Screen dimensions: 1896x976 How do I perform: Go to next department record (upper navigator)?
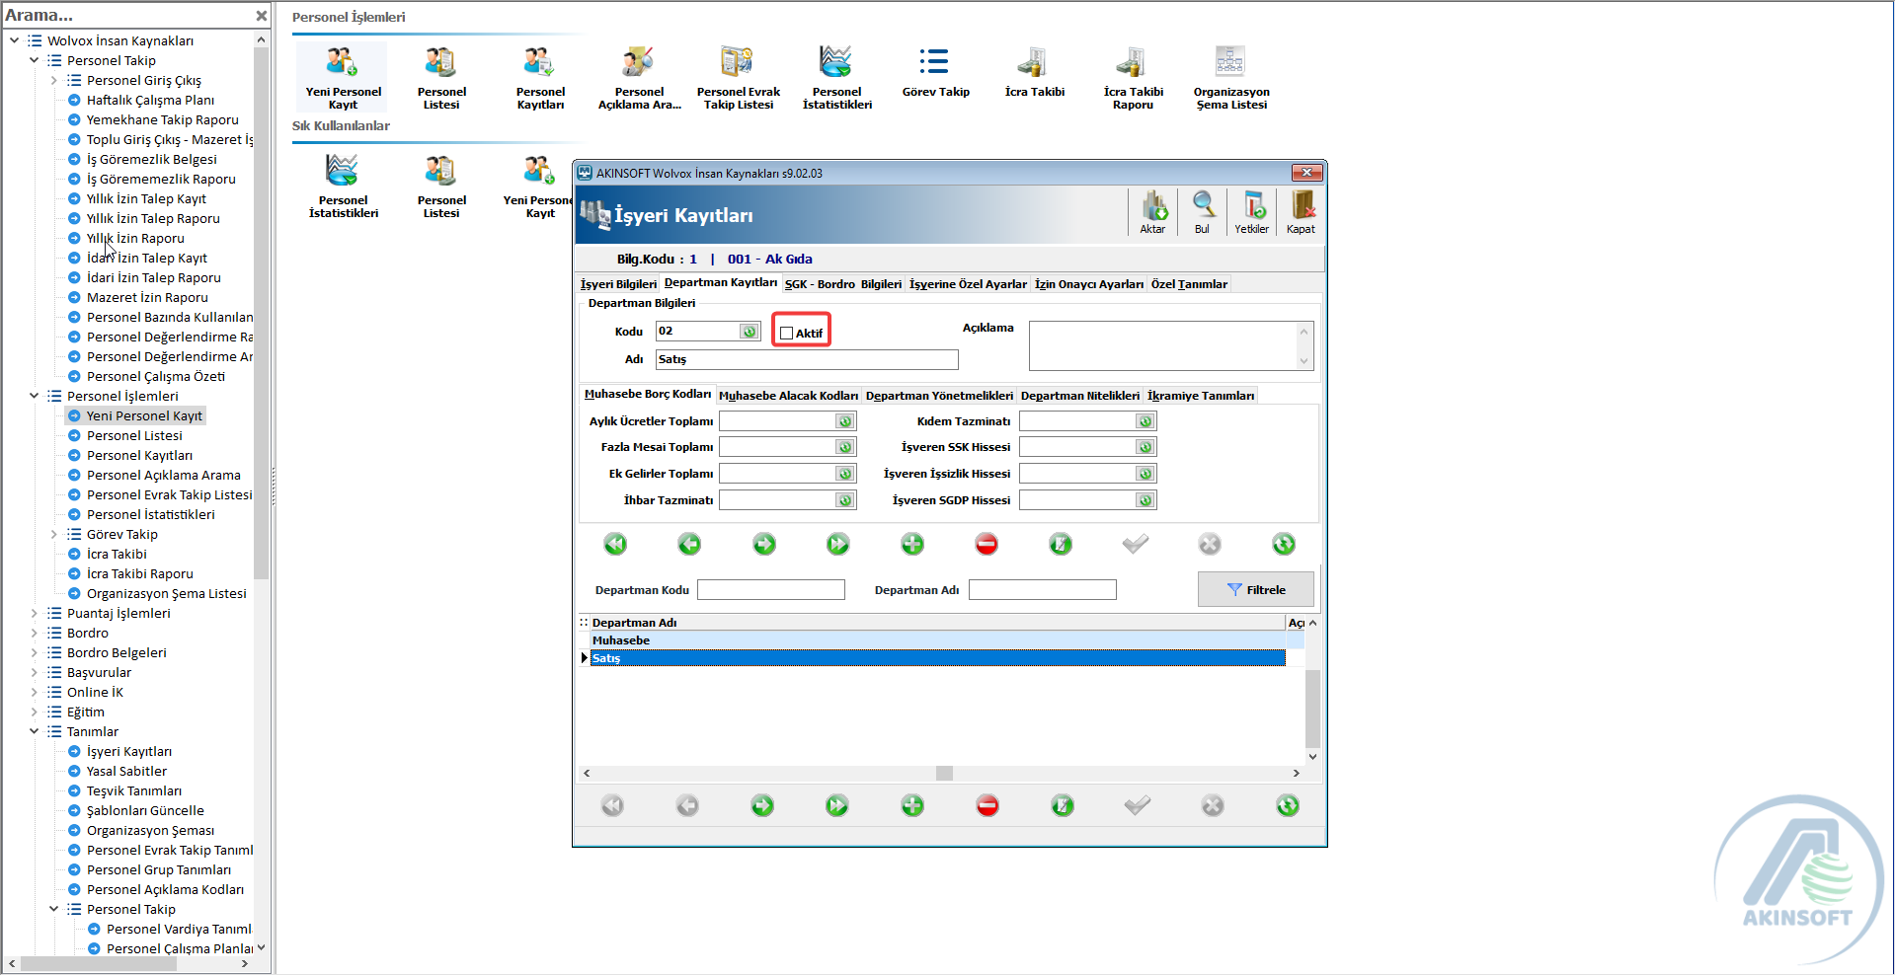click(764, 544)
